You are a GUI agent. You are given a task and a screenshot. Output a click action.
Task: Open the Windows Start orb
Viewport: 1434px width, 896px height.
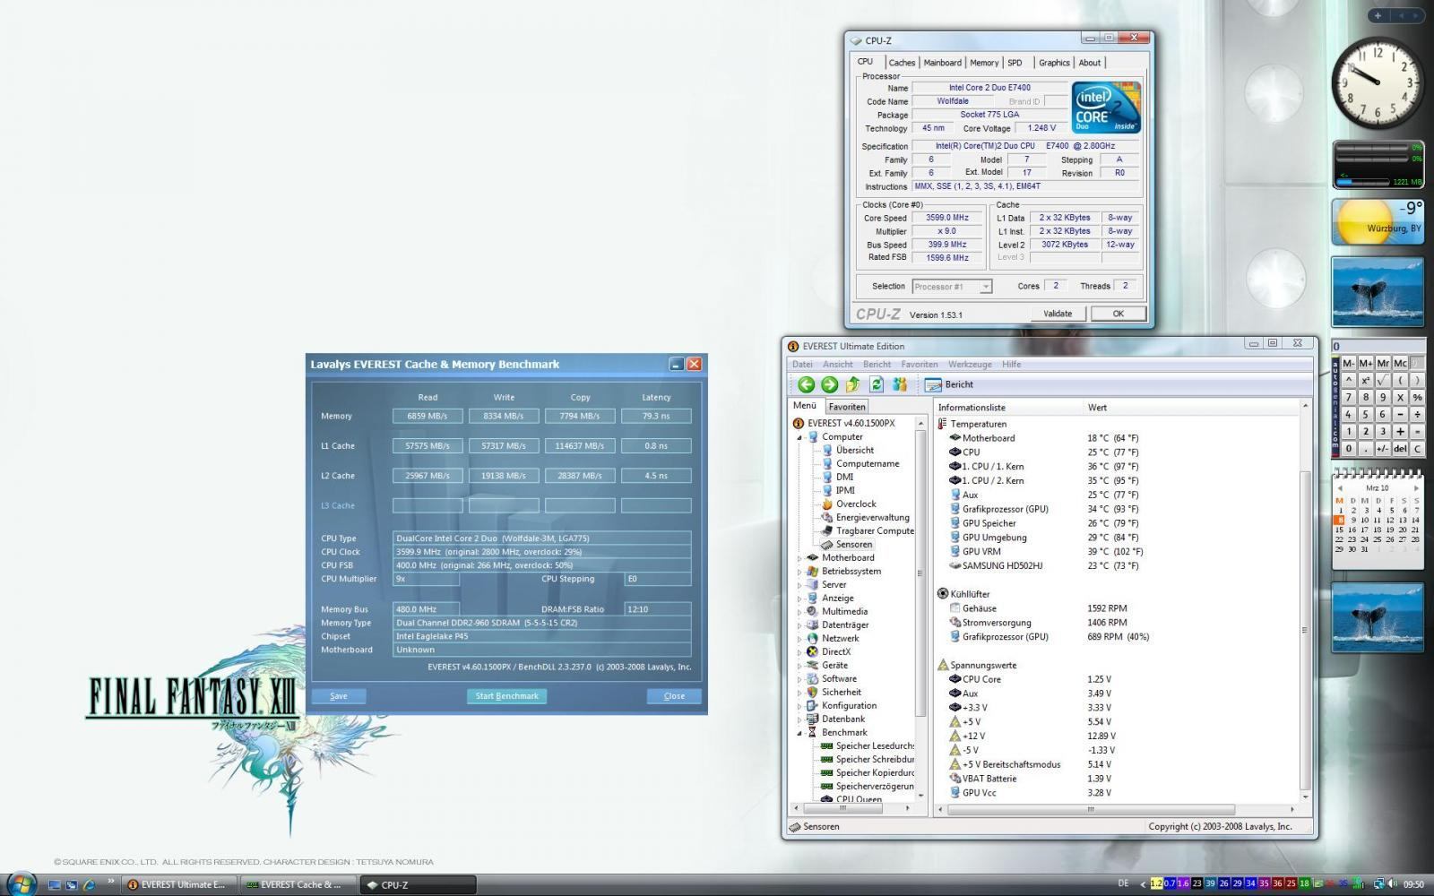click(x=20, y=883)
